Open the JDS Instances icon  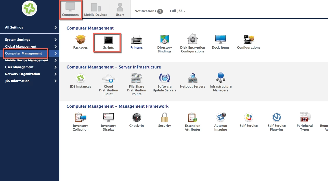(81, 78)
